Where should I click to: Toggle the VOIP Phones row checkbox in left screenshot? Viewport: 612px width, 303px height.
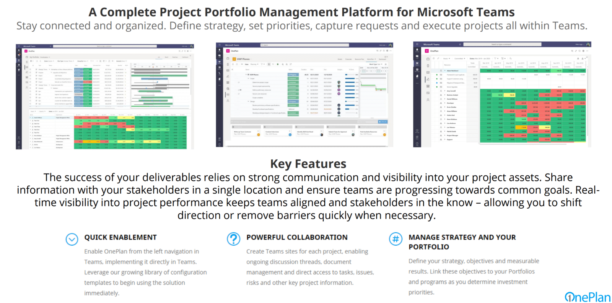click(36, 76)
